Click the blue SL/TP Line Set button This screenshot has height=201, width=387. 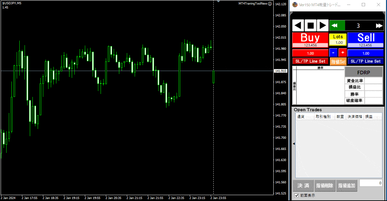365,61
